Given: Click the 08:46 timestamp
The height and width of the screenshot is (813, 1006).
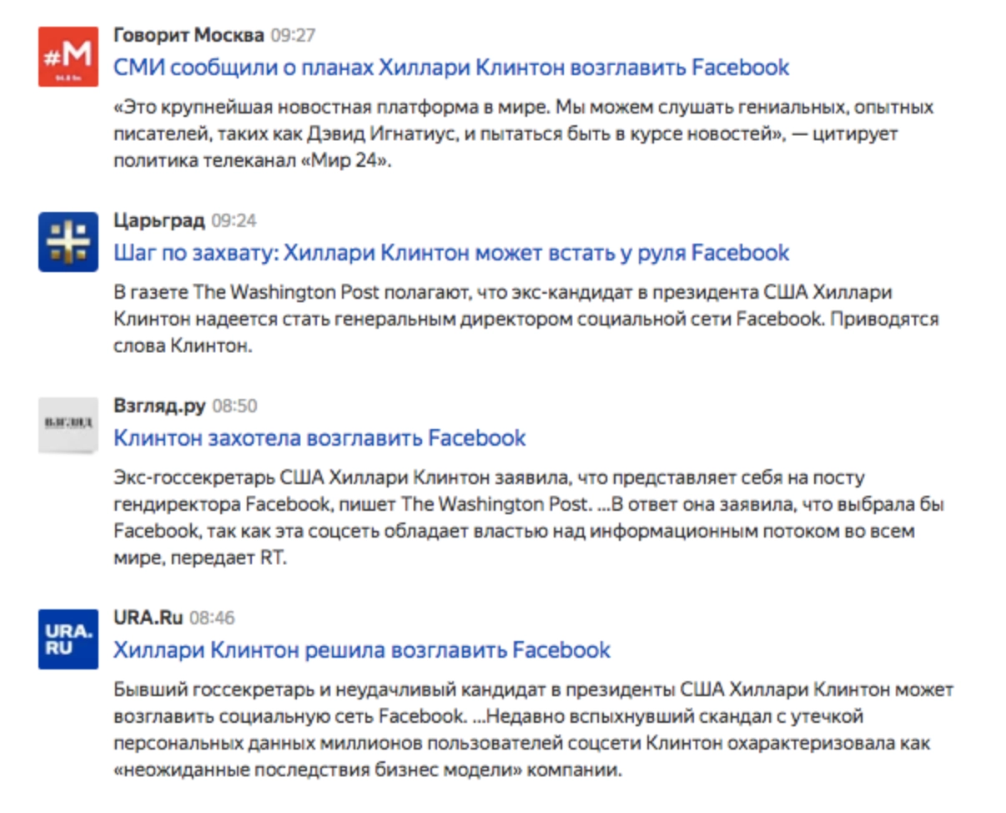Looking at the screenshot, I should coord(212,619).
